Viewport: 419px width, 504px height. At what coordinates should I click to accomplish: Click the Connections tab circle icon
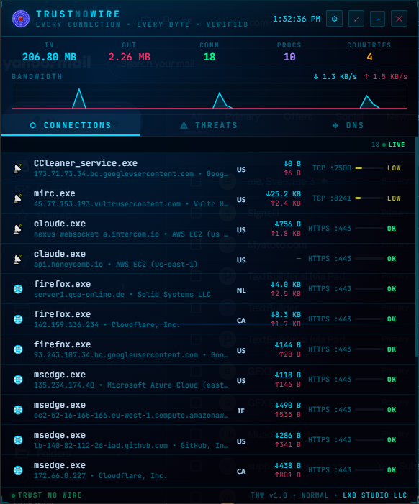click(33, 125)
